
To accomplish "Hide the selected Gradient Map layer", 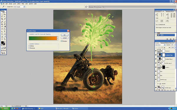I will coord(156,55).
